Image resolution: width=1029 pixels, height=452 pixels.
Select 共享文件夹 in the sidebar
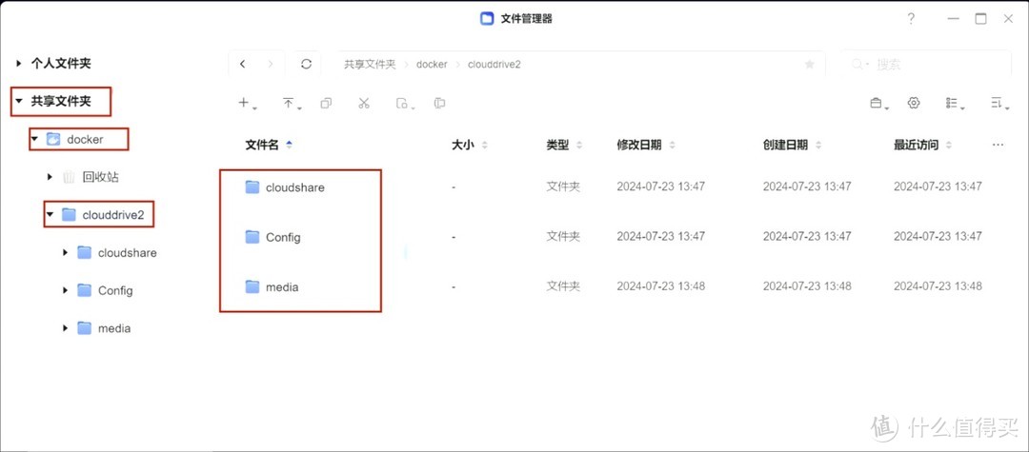(61, 102)
